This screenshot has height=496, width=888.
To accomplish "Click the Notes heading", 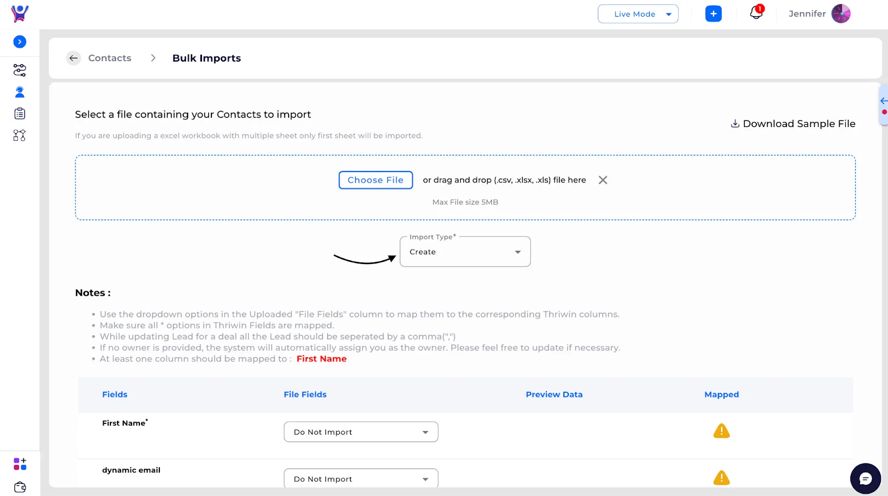I will [x=93, y=293].
